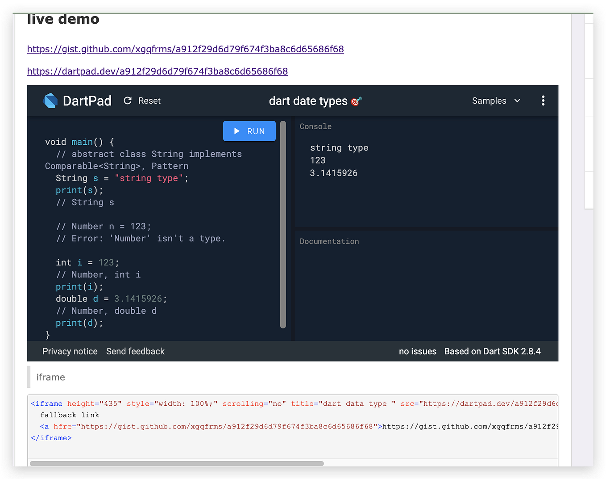Image resolution: width=606 pixels, height=479 pixels.
Task: Click the 'print(d);' code line
Action: point(79,323)
